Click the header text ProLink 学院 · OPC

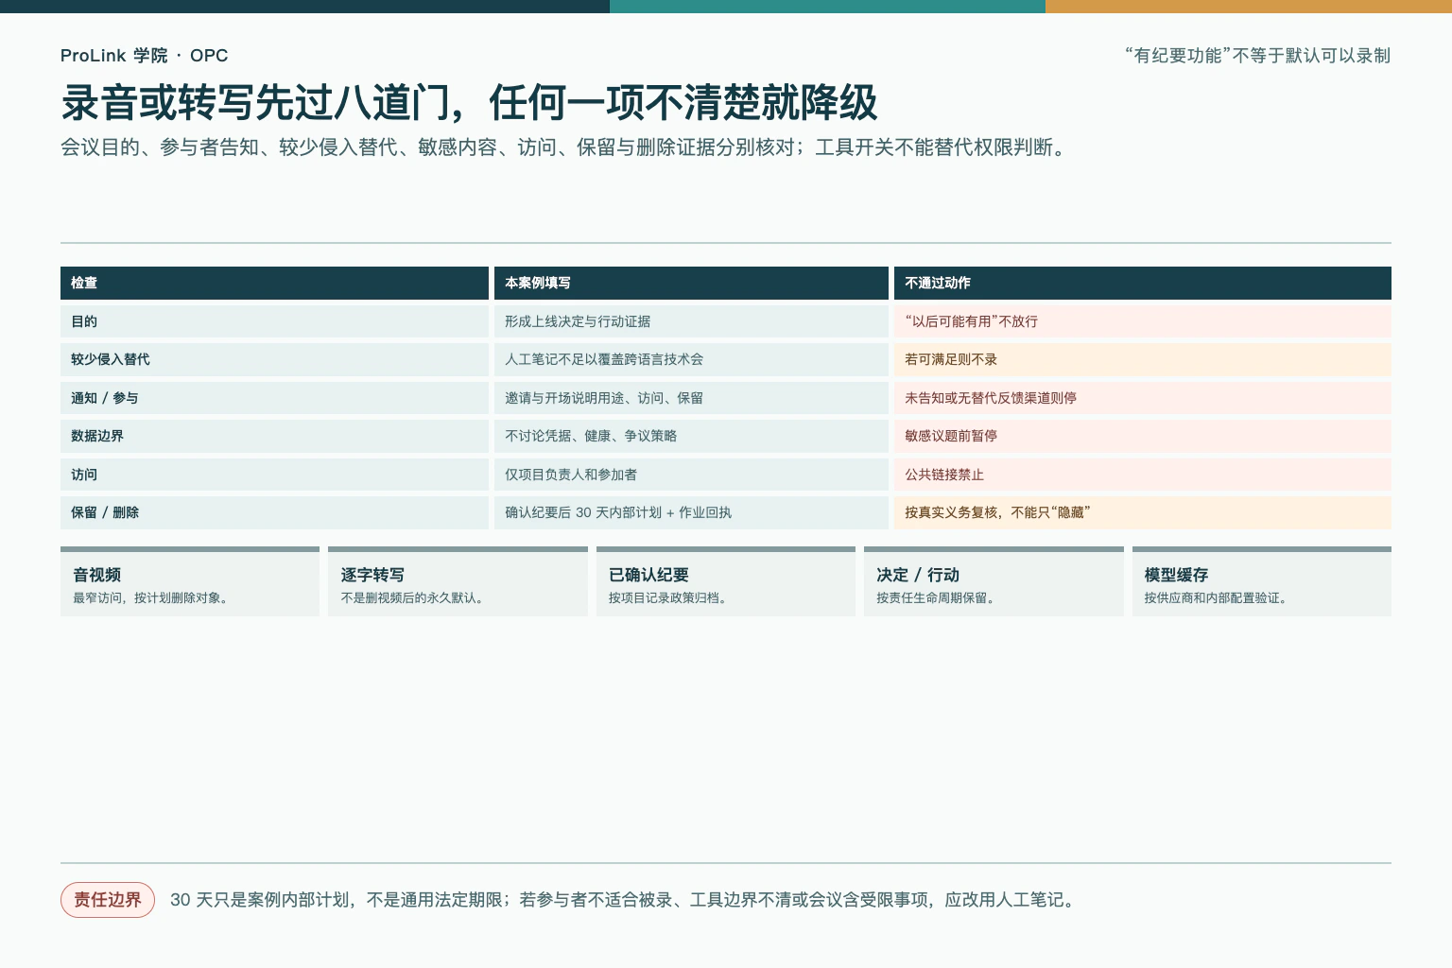[x=144, y=56]
